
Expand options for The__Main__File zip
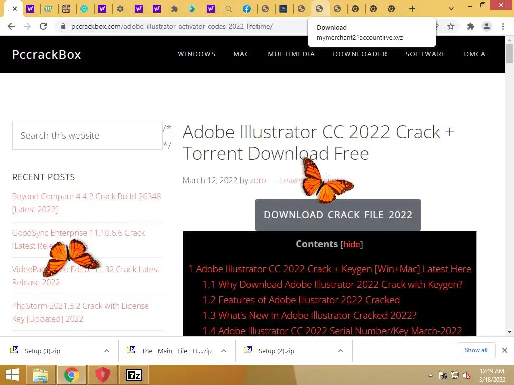coord(224,351)
